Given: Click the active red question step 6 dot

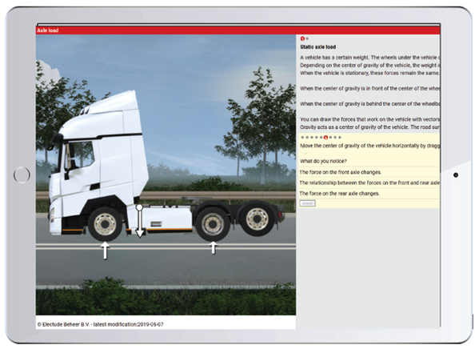Looking at the screenshot, I should 326,138.
